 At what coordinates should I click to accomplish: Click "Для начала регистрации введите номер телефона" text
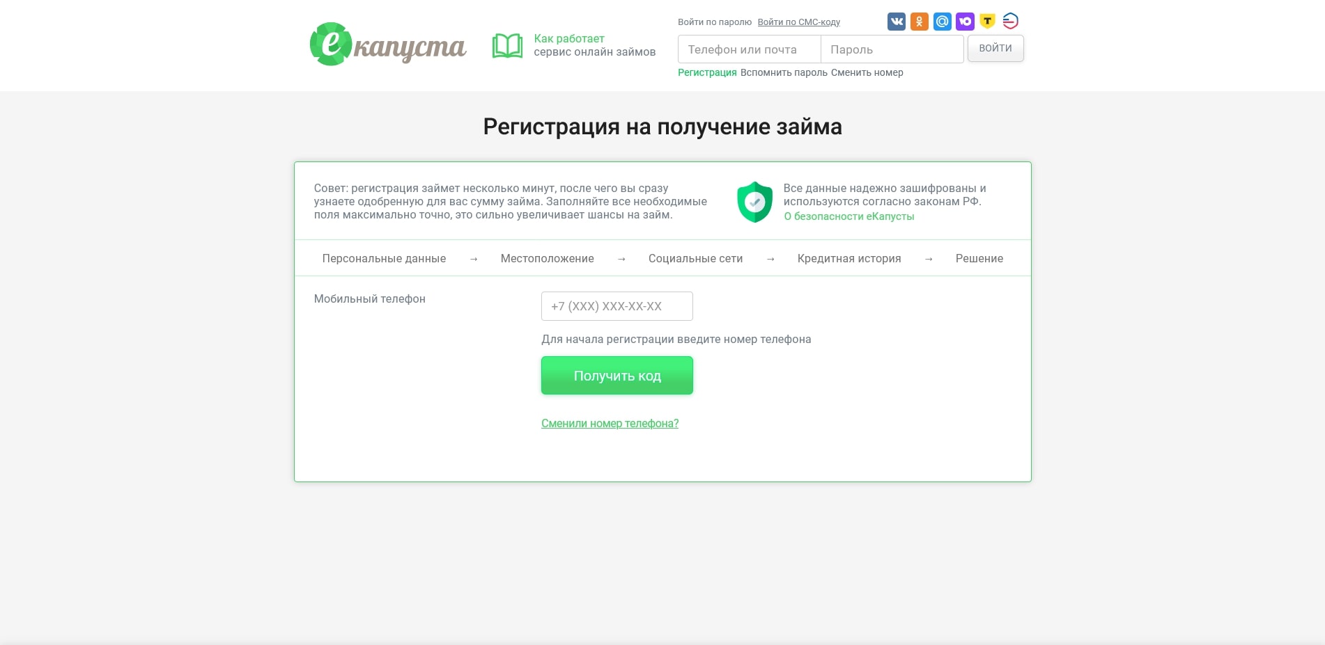coord(676,339)
